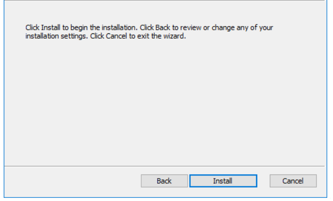333x201 pixels.
Task: Cancel to exit the setup wizard
Action: pos(293,181)
